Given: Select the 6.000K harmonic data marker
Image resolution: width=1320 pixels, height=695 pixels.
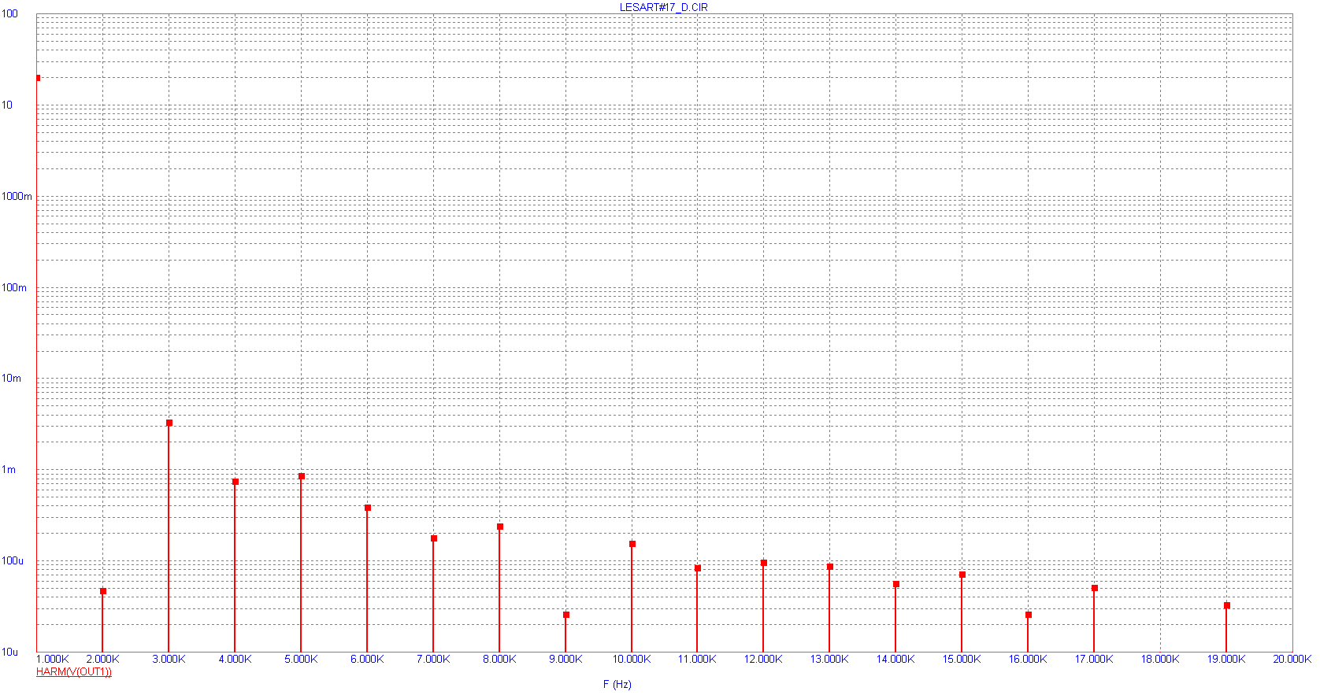Looking at the screenshot, I should coord(368,508).
